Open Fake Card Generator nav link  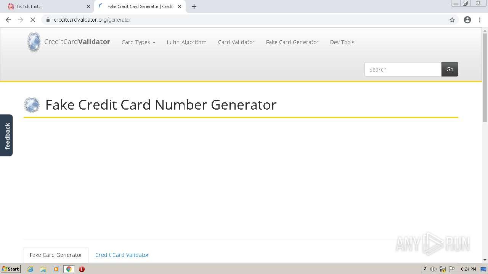[x=292, y=42]
